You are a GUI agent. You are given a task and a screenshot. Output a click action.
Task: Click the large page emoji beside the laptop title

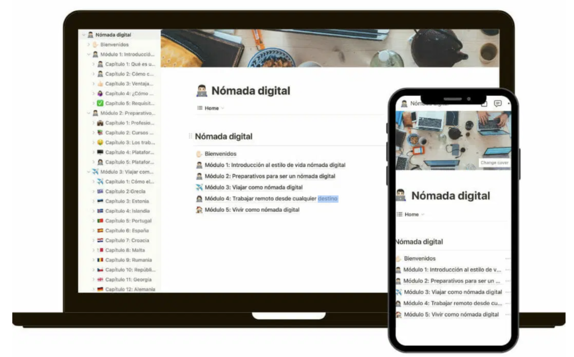[202, 91]
